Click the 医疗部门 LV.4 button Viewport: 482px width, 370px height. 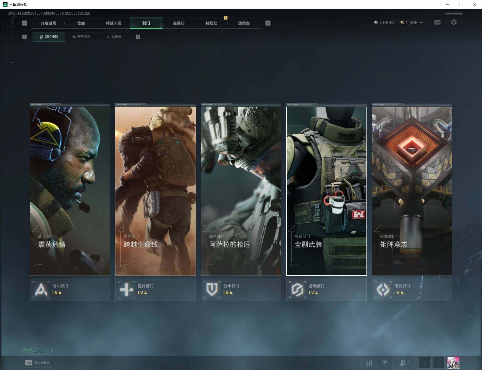155,290
